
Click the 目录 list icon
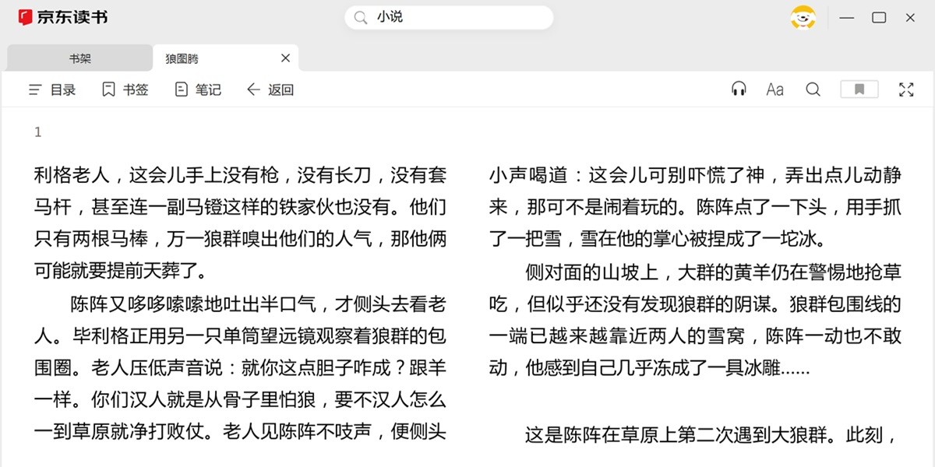(35, 90)
